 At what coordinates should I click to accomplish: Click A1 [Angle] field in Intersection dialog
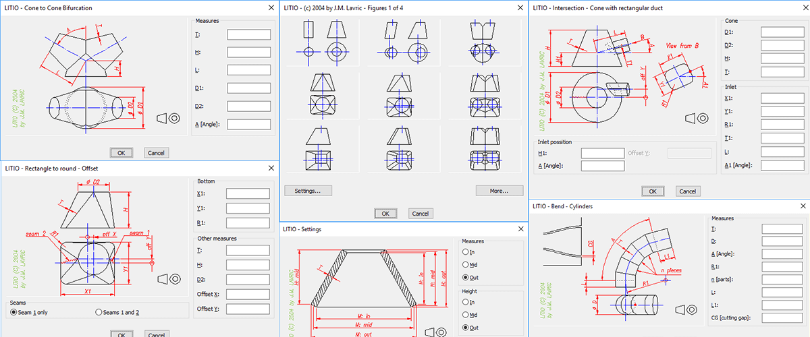click(x=782, y=165)
